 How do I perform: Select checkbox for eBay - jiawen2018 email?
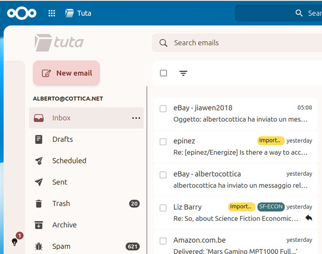(163, 109)
